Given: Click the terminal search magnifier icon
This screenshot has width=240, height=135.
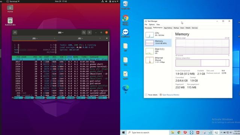Looking at the screenshot, I should tap(84, 33).
